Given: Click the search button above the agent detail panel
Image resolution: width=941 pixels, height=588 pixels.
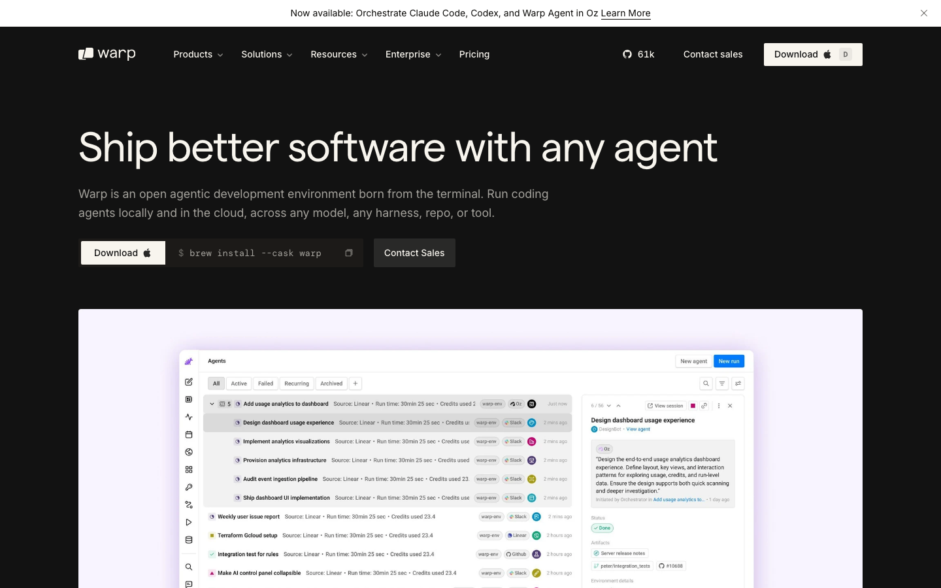Looking at the screenshot, I should (x=706, y=384).
